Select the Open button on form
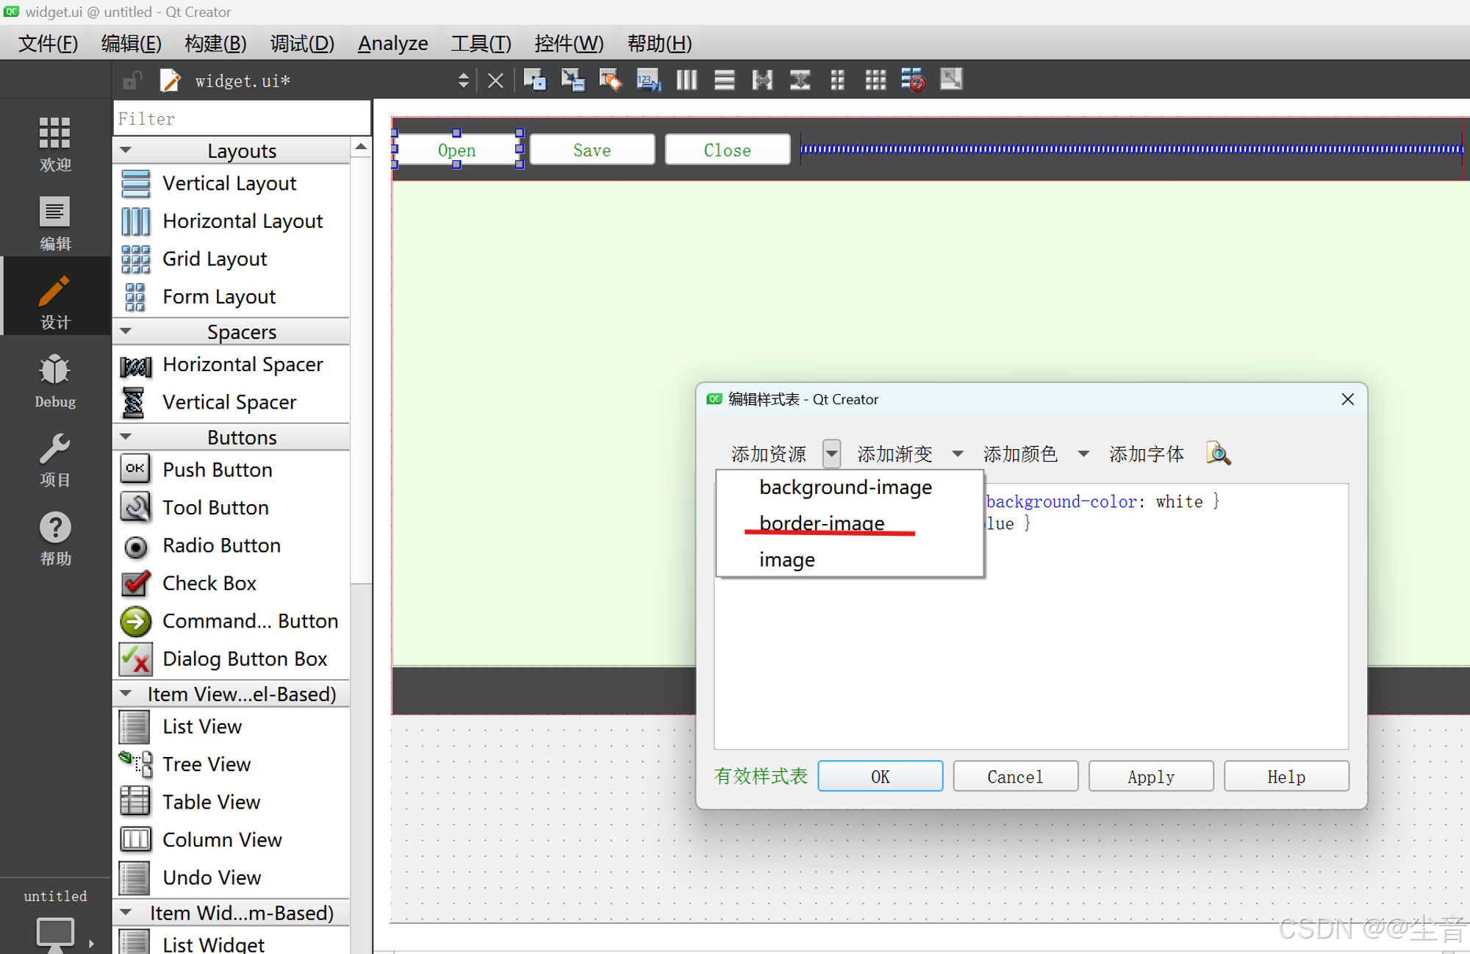 click(x=456, y=150)
